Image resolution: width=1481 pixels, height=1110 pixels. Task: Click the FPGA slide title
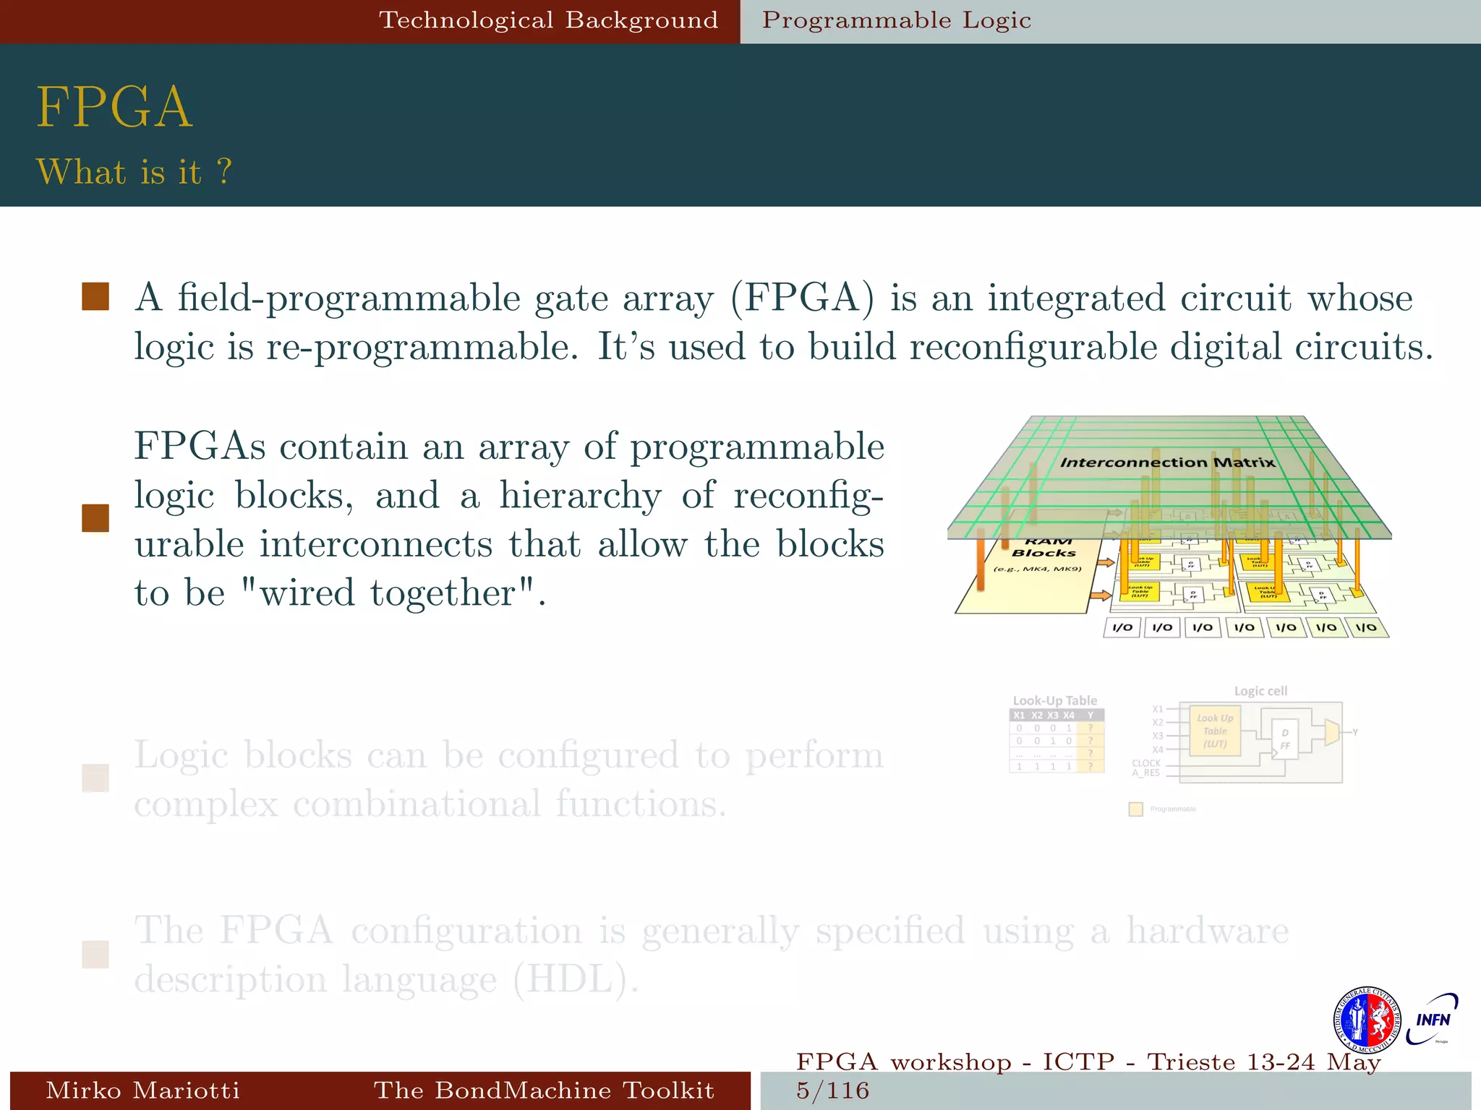(x=114, y=107)
